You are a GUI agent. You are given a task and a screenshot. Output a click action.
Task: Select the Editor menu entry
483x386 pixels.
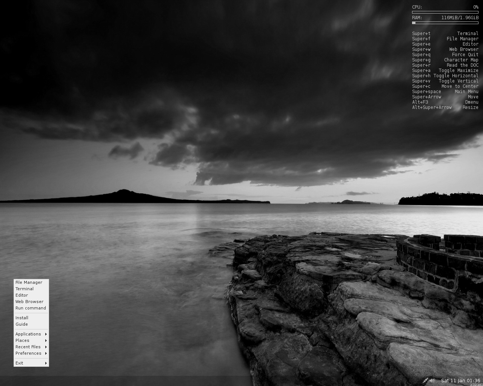click(x=31, y=295)
